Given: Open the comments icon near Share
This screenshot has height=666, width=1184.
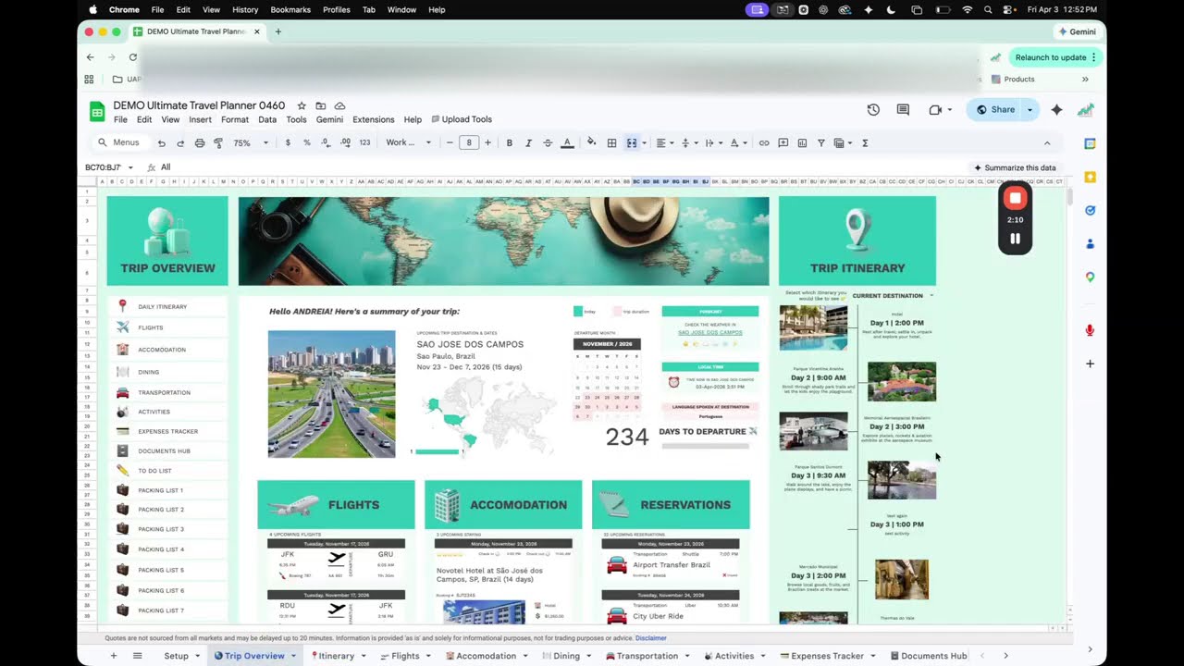Looking at the screenshot, I should coord(903,110).
